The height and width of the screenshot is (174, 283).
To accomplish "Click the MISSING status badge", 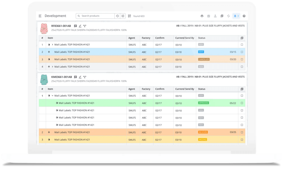I will [x=203, y=139].
